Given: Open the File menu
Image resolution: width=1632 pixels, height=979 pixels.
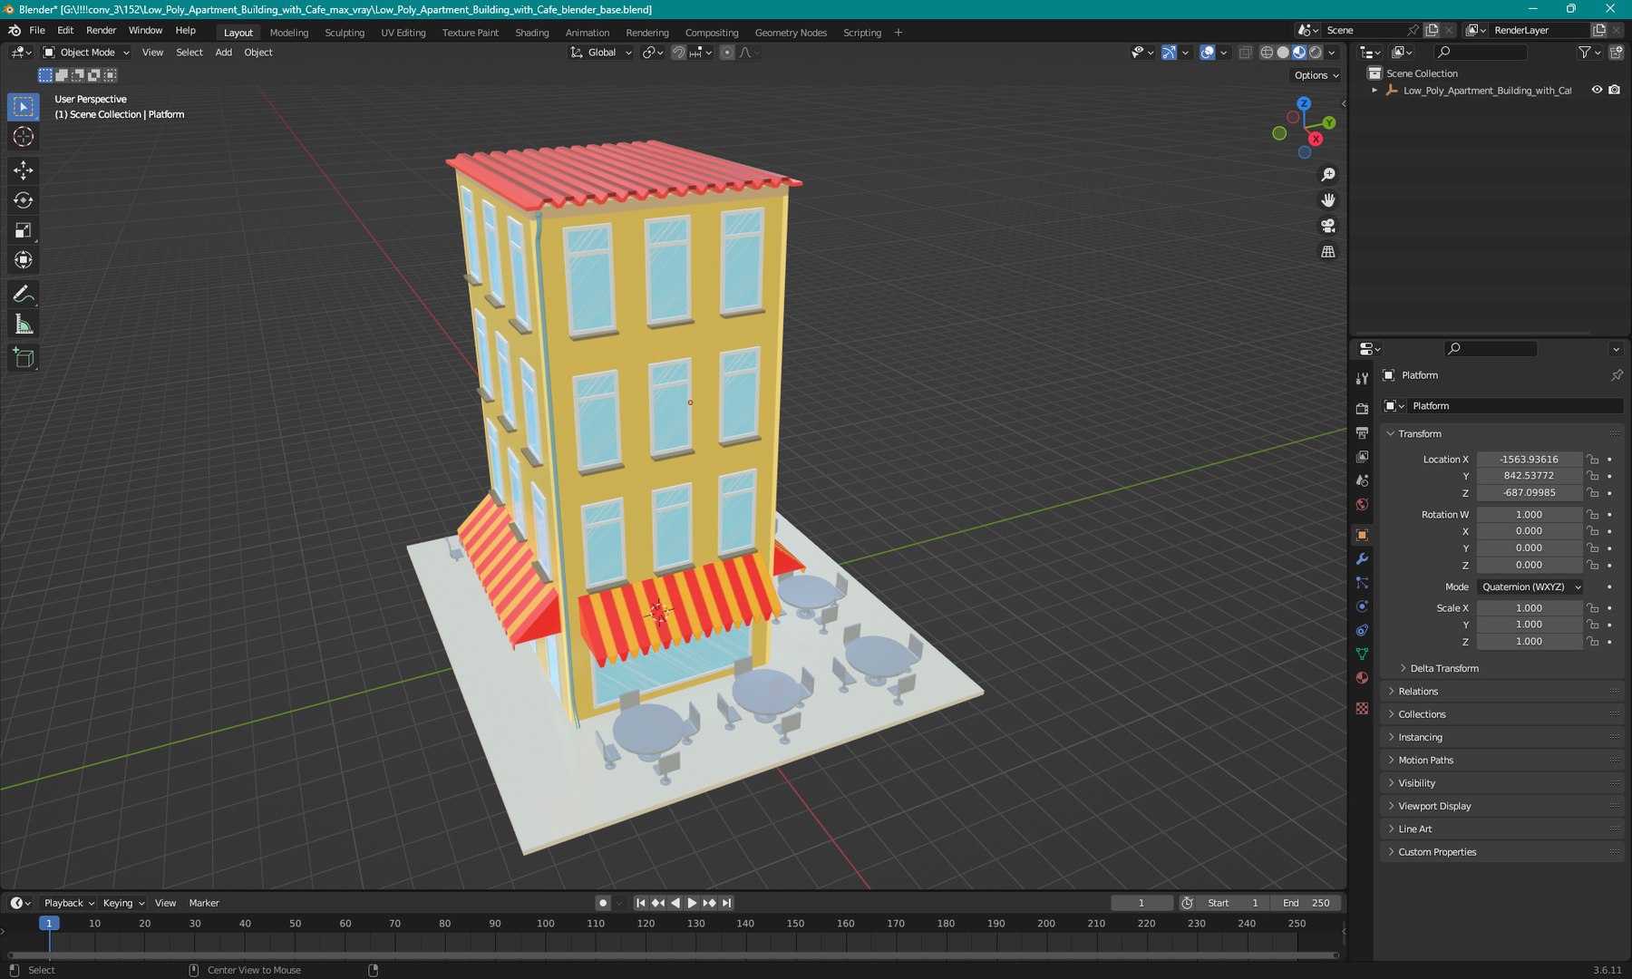Looking at the screenshot, I should [37, 31].
